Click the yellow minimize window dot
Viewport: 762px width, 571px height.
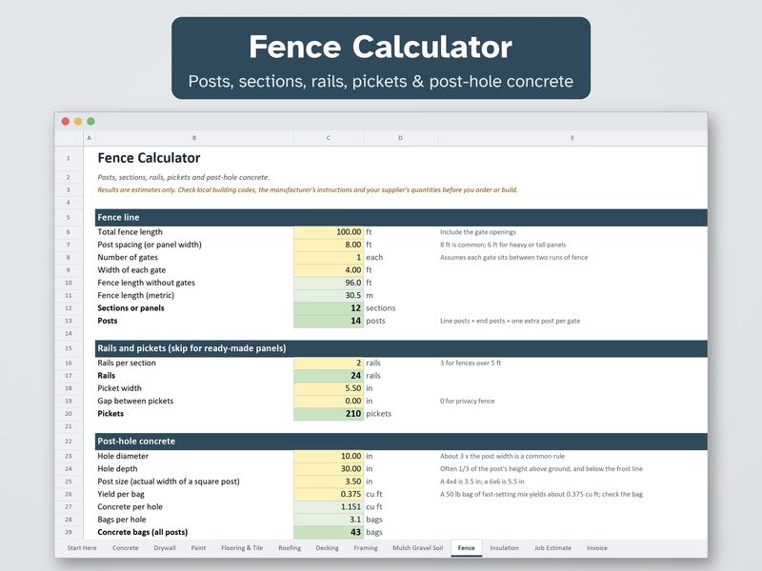click(x=78, y=122)
